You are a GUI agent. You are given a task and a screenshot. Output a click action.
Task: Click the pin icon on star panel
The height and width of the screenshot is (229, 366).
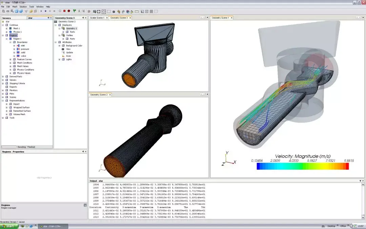click(48, 18)
